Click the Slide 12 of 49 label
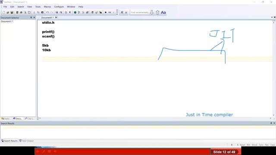 [x=224, y=152]
